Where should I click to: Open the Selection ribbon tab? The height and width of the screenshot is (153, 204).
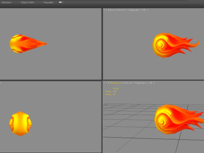coord(6,3)
